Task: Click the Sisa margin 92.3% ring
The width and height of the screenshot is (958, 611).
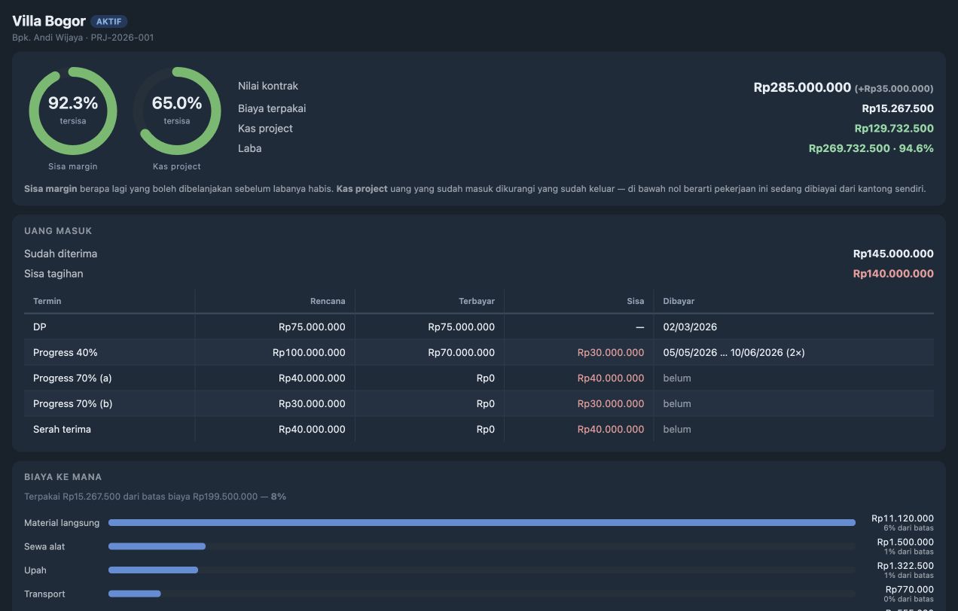Action: [73, 111]
